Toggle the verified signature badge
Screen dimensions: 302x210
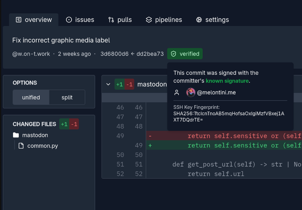(x=185, y=54)
